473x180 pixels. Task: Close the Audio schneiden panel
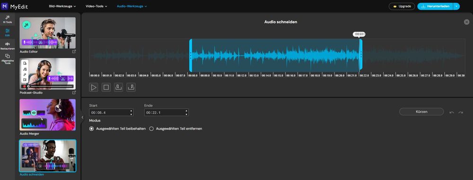pos(466,22)
